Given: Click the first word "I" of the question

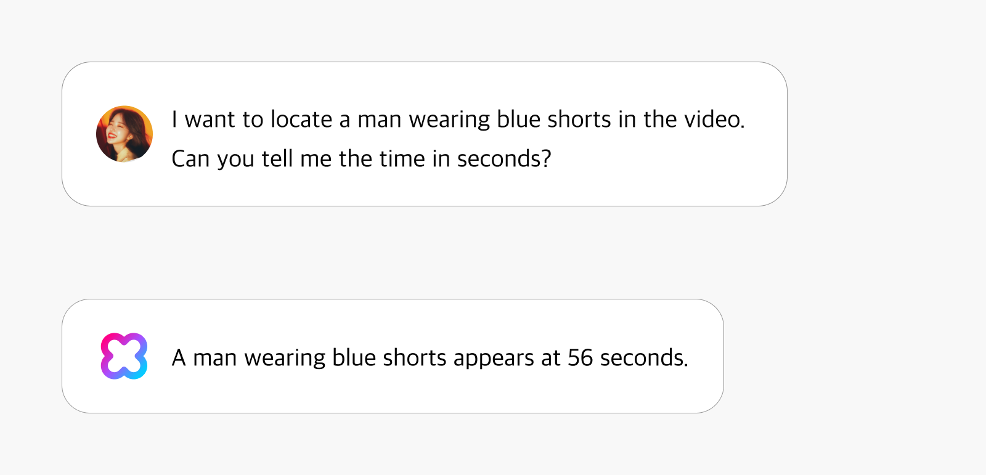Looking at the screenshot, I should [x=174, y=120].
